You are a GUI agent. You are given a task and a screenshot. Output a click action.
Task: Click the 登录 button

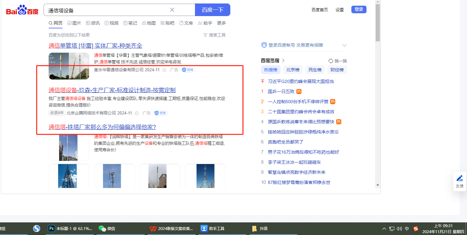359,9
